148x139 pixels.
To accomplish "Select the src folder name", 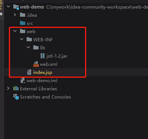I will pyautogui.click(x=30, y=23).
